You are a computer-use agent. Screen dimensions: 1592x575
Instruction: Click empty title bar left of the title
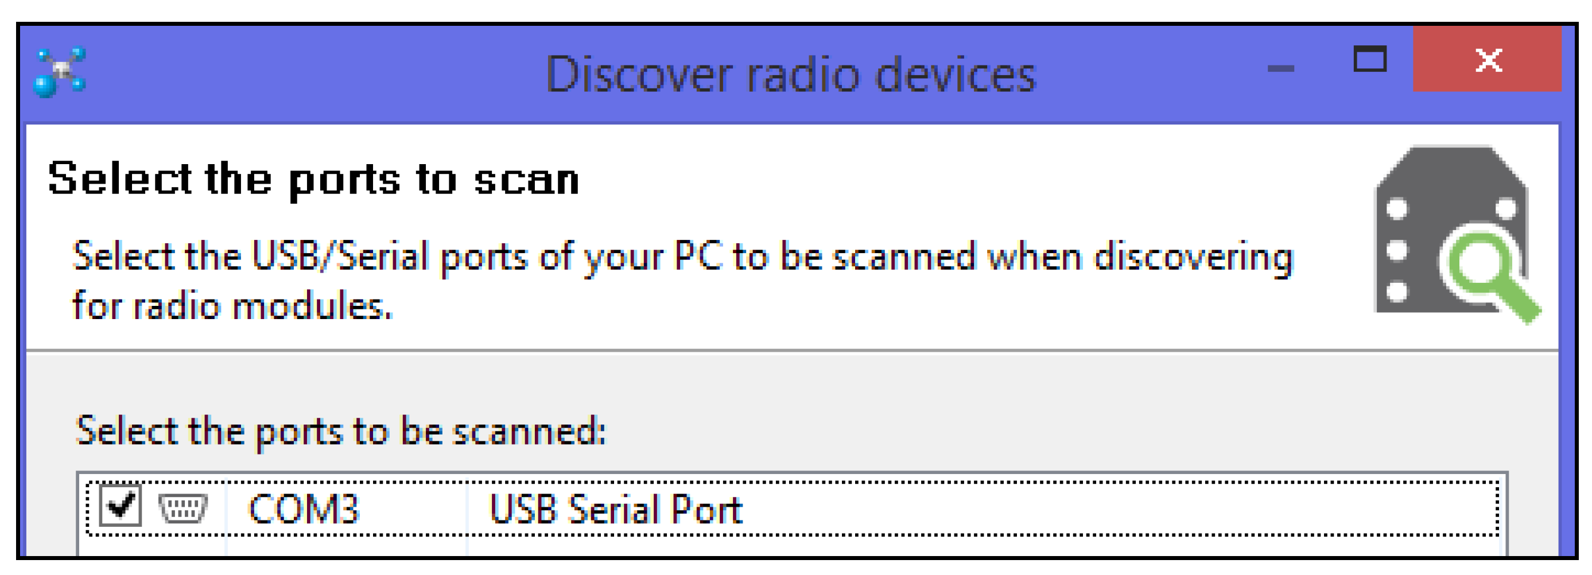coord(309,74)
